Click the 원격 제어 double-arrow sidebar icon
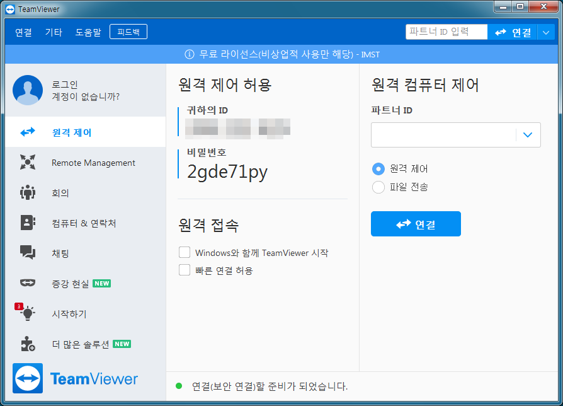 coord(28,132)
